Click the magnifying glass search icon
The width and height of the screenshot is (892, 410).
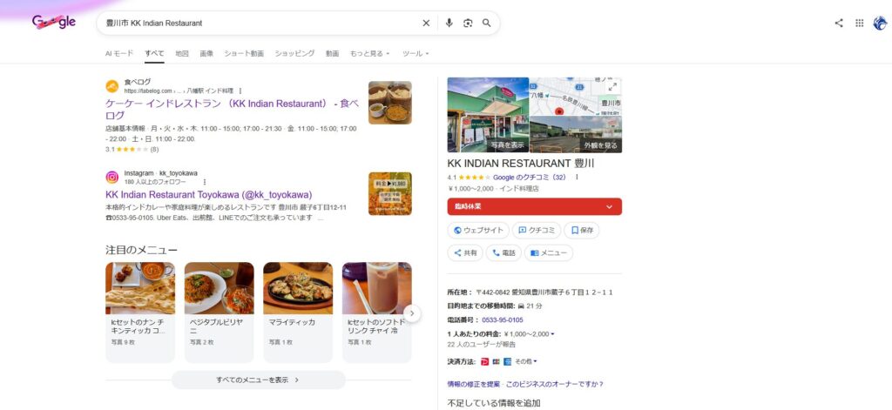[487, 24]
